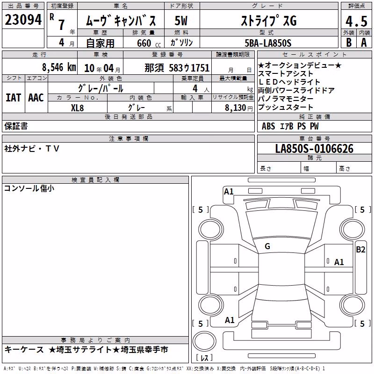Click the air conditioner value AAC
The width and height of the screenshot is (374, 374).
(x=36, y=98)
